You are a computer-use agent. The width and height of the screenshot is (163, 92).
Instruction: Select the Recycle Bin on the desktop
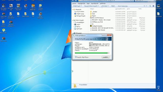[158, 88]
